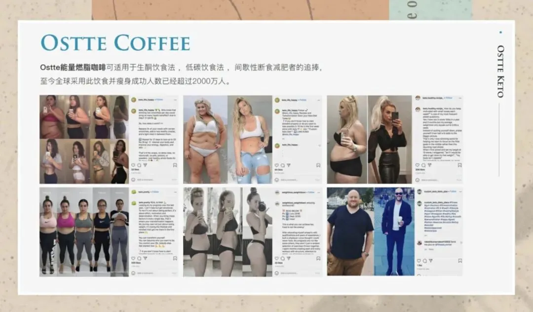
Task: Open the grayscale three-pose mirror selfie photo
Action: (x=228, y=232)
